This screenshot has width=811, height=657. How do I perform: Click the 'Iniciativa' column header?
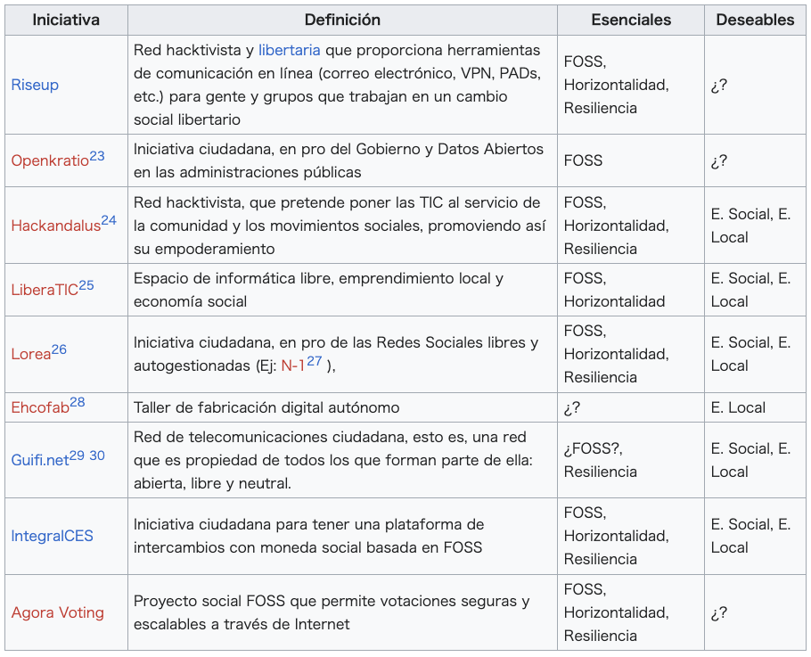pyautogui.click(x=66, y=21)
